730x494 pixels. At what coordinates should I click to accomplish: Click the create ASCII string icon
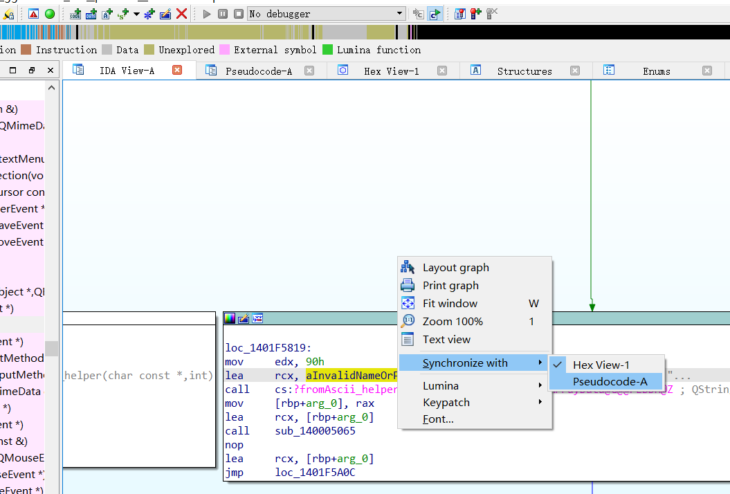107,14
